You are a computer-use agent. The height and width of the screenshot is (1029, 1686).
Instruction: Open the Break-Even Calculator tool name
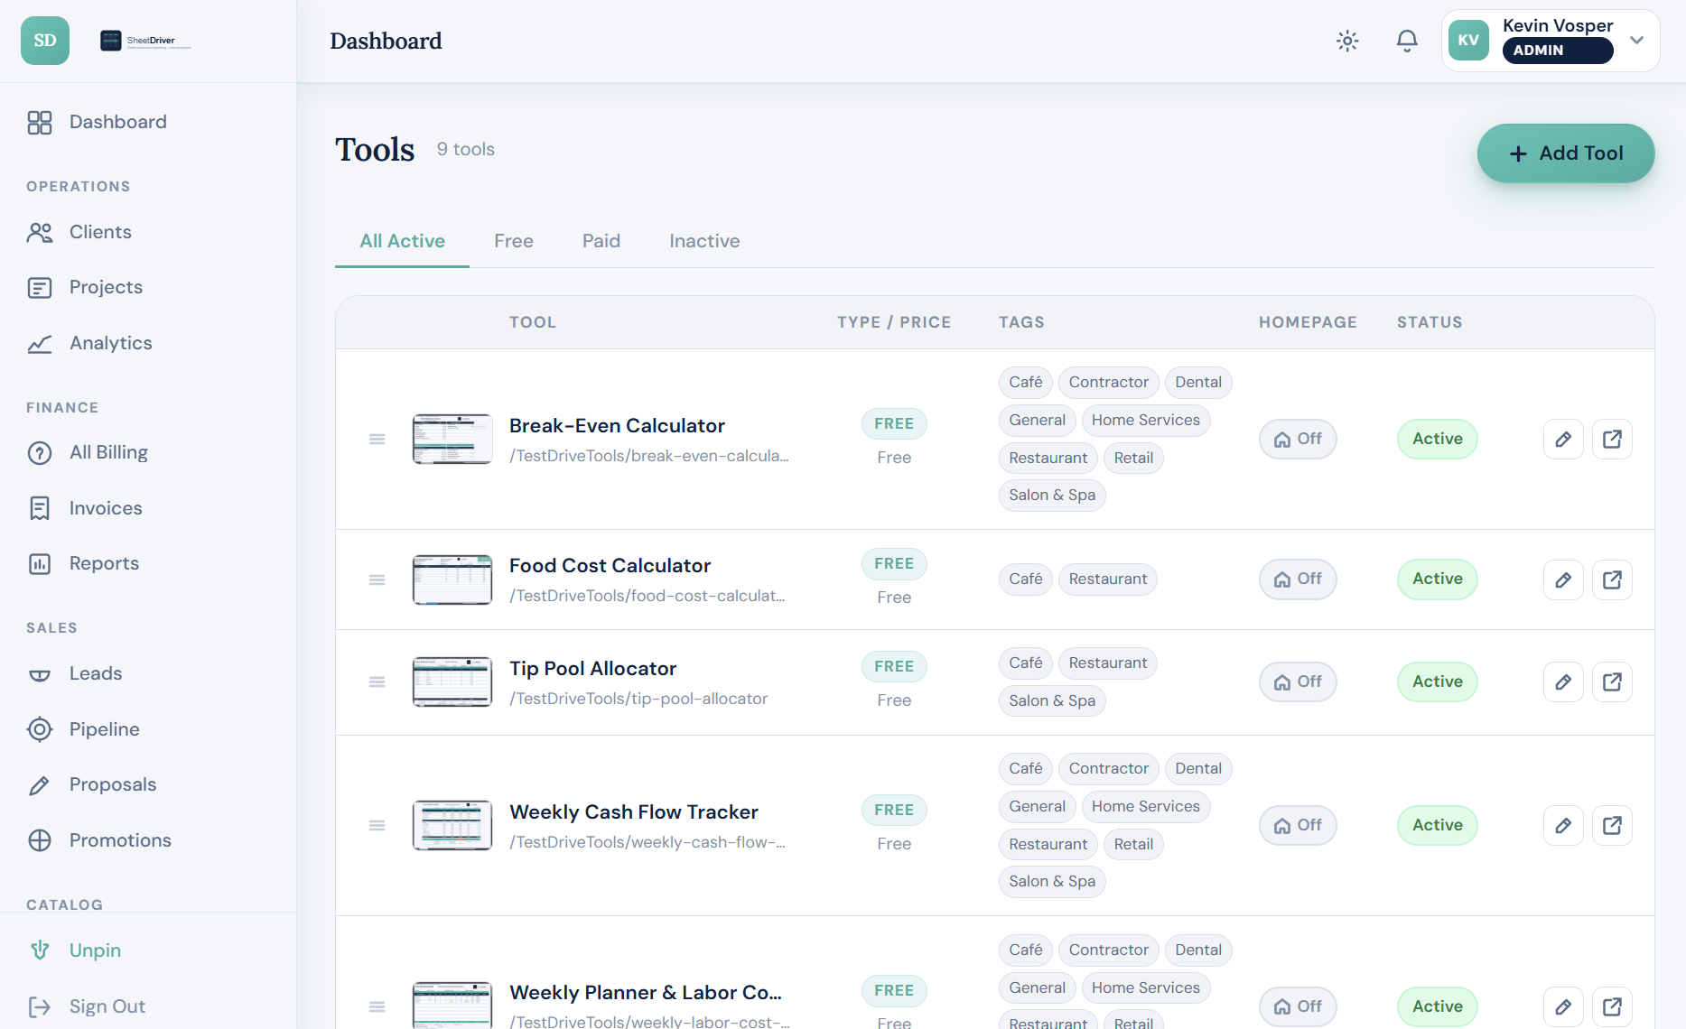point(617,426)
